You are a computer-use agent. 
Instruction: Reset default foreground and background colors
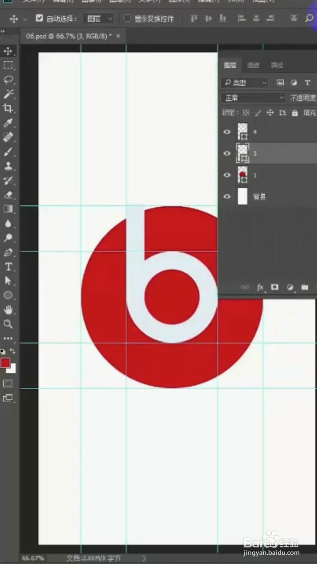(3, 352)
